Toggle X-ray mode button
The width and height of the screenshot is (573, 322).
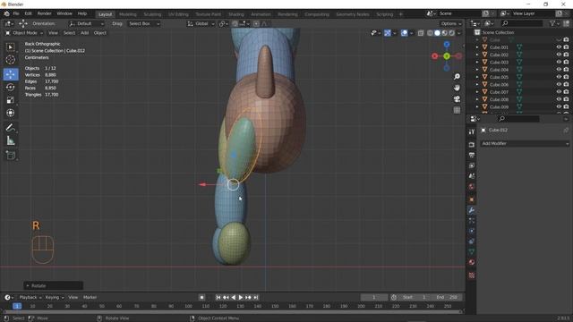421,33
